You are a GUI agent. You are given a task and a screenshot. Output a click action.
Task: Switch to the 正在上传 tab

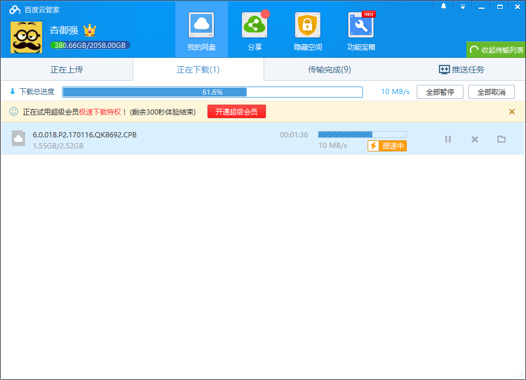click(x=67, y=70)
